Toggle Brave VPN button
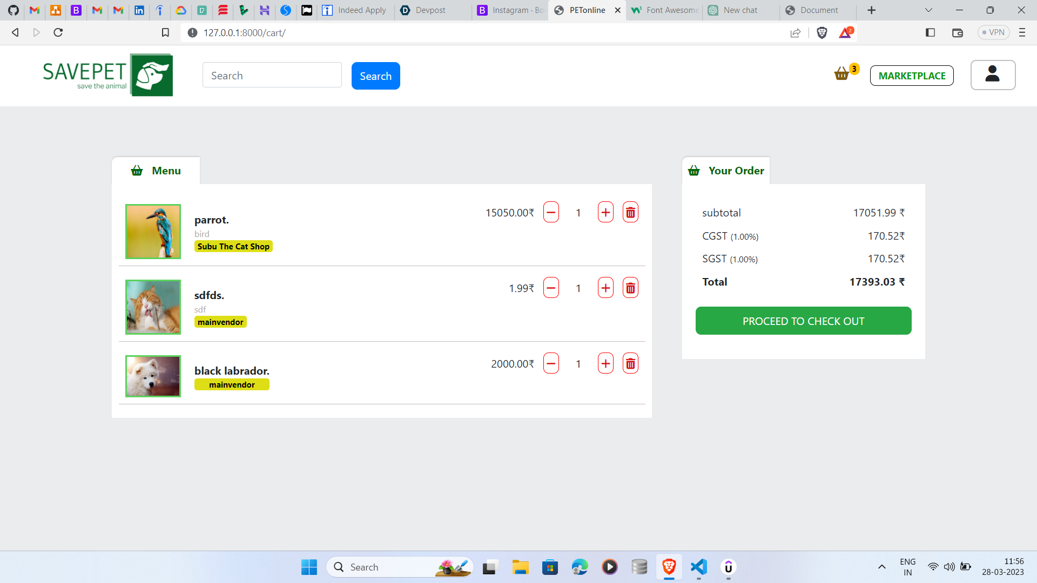This screenshot has height=583, width=1037. pos(993,32)
